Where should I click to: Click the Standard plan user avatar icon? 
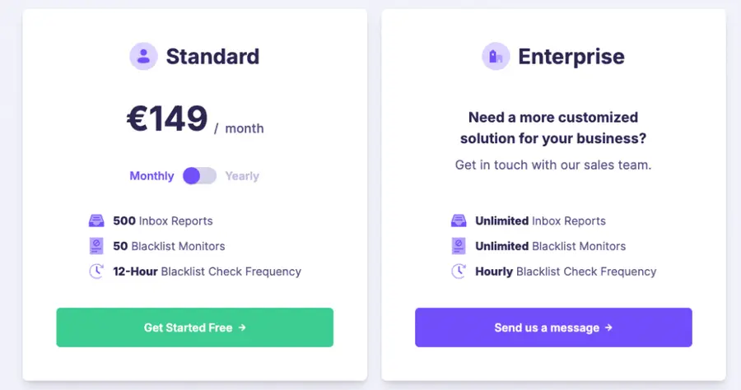(143, 56)
